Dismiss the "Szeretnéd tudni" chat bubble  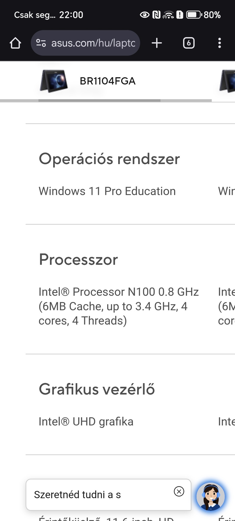click(x=179, y=491)
